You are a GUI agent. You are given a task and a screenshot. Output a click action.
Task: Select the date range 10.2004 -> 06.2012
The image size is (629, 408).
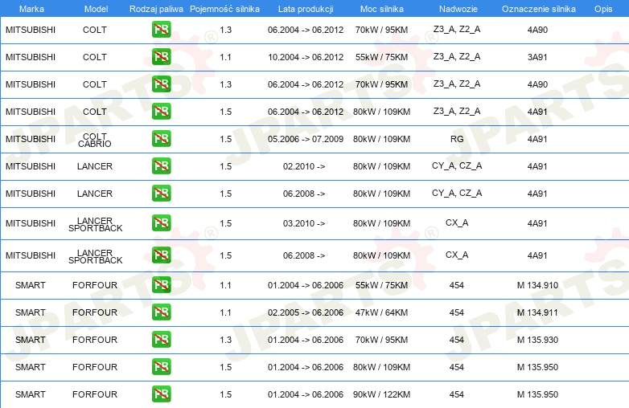pos(306,57)
